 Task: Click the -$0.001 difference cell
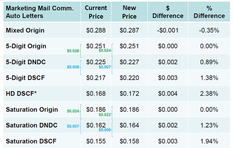pyautogui.click(x=168, y=31)
